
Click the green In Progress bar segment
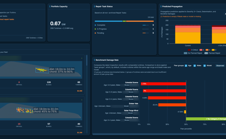(x=124, y=21)
